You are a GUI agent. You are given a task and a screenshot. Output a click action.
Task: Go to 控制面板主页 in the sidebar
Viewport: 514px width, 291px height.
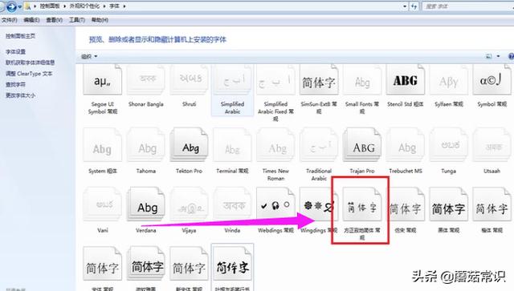20,36
